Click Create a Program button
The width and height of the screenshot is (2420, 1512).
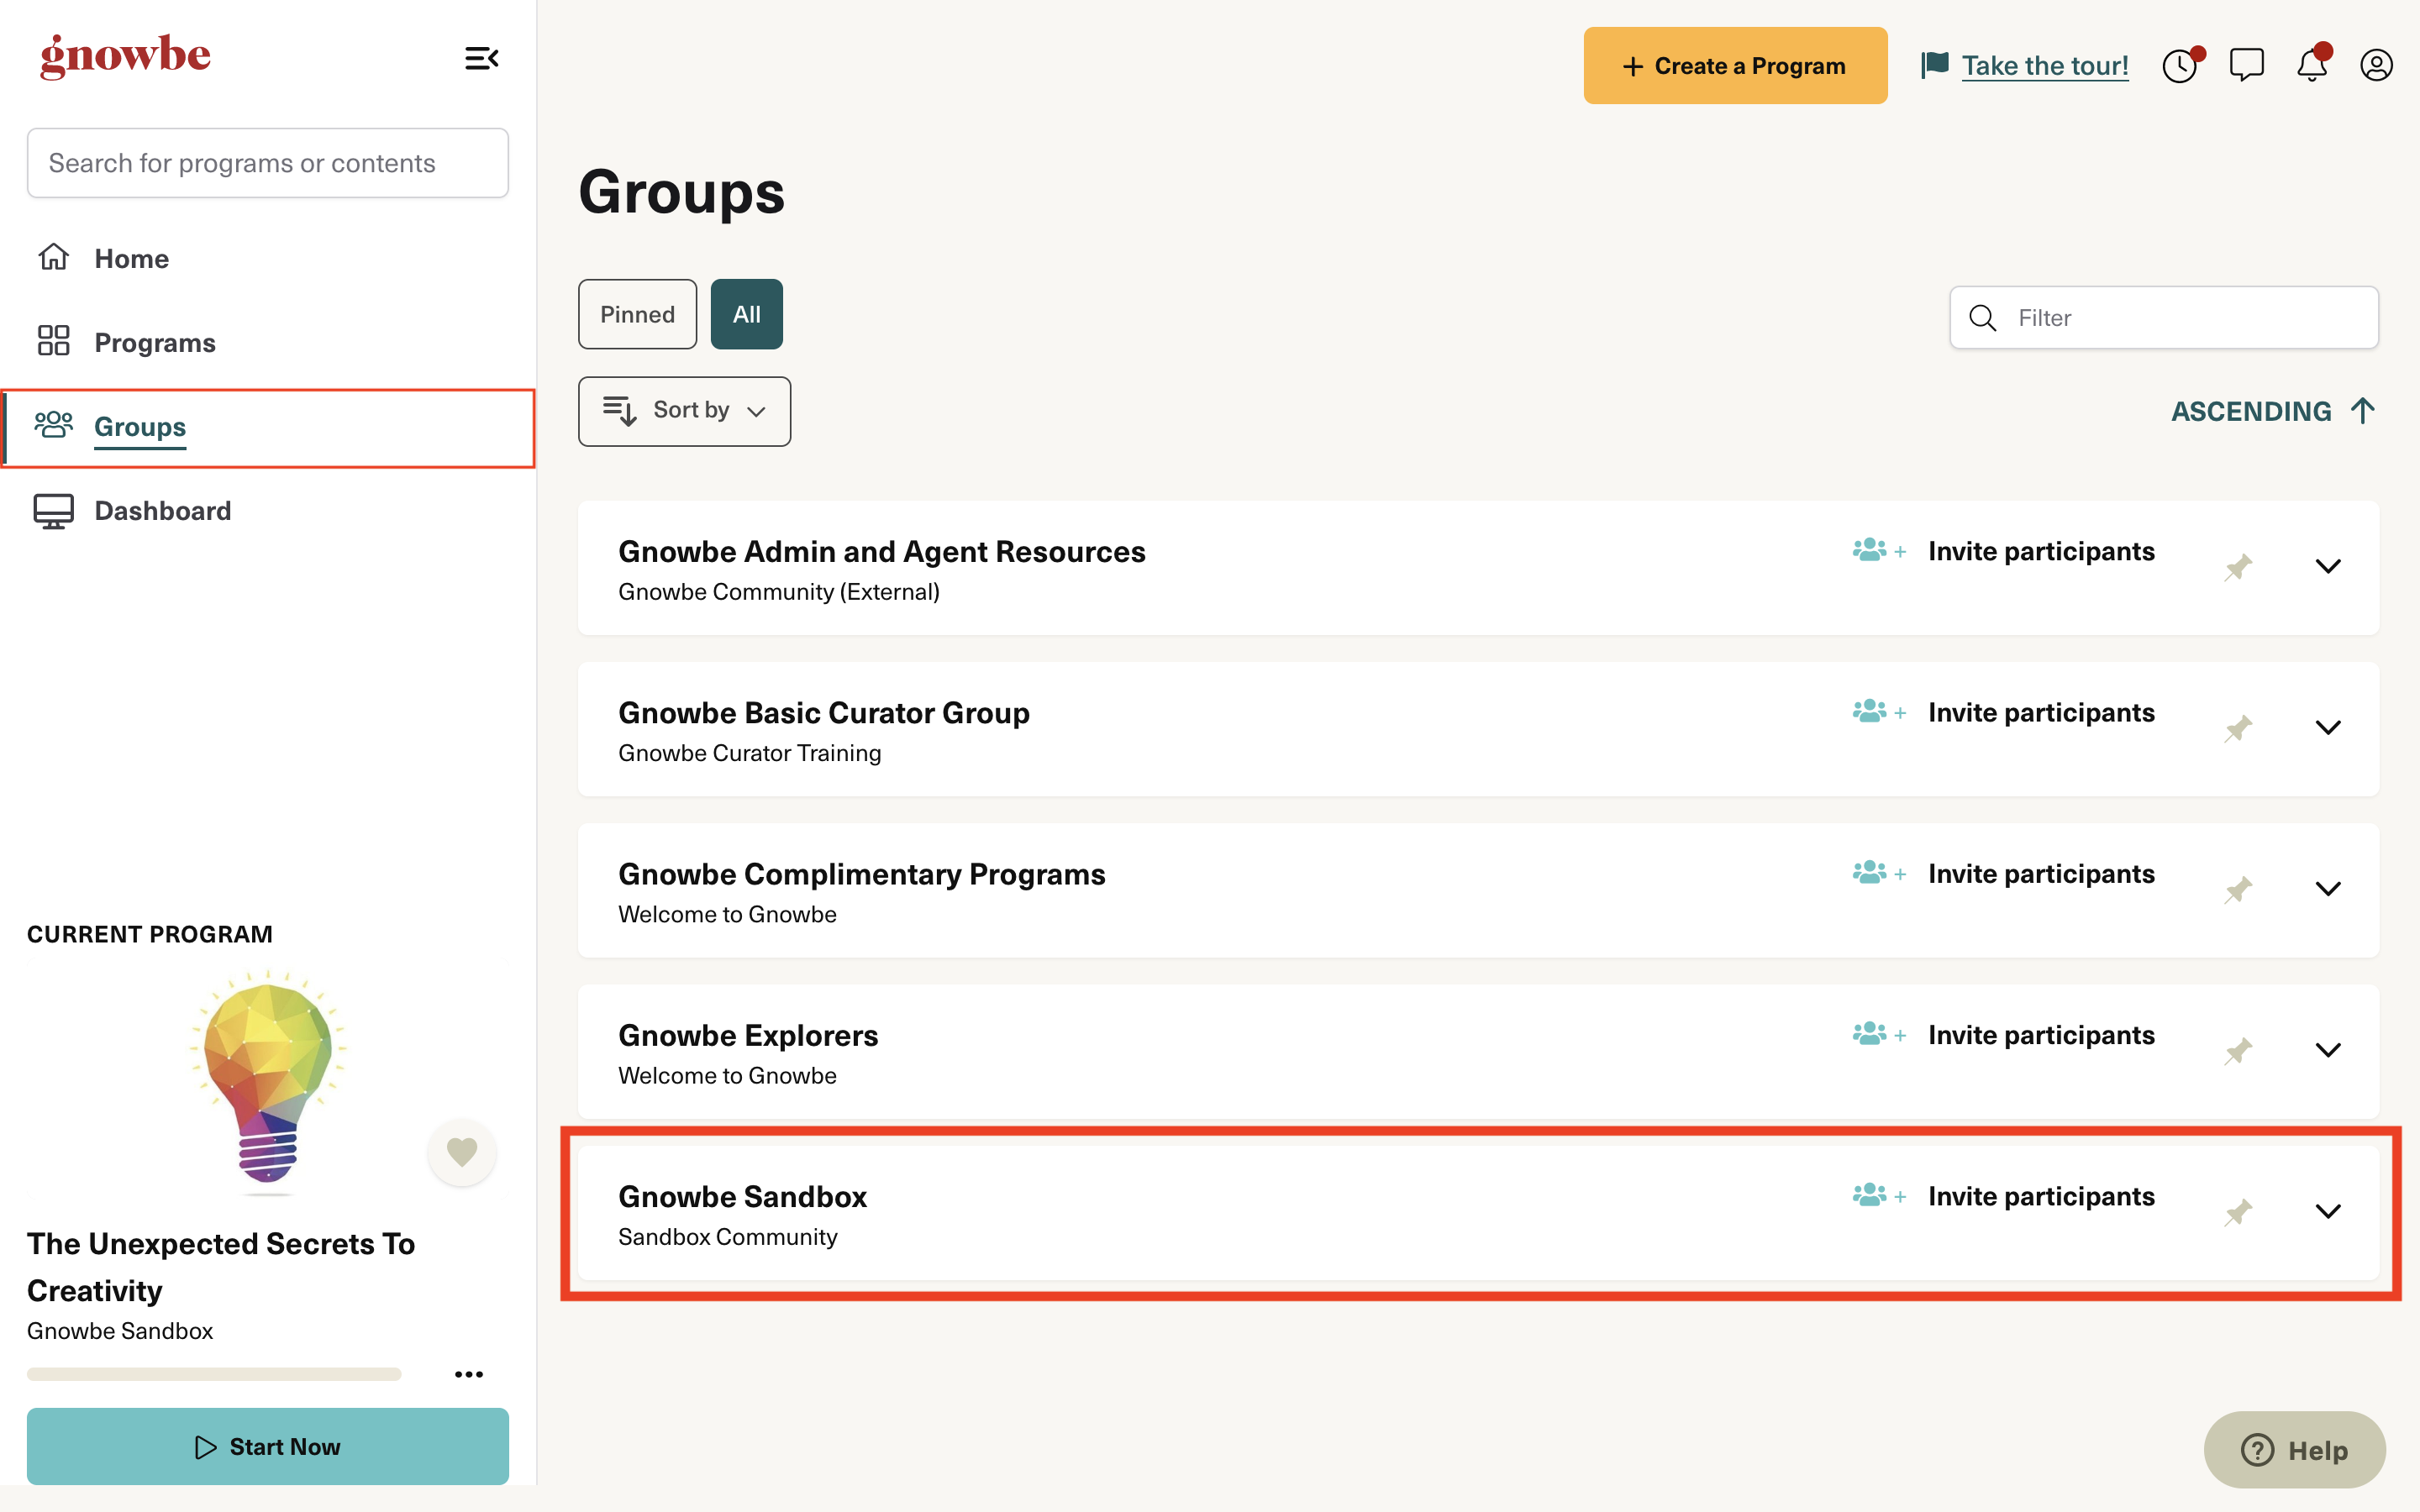click(1735, 66)
